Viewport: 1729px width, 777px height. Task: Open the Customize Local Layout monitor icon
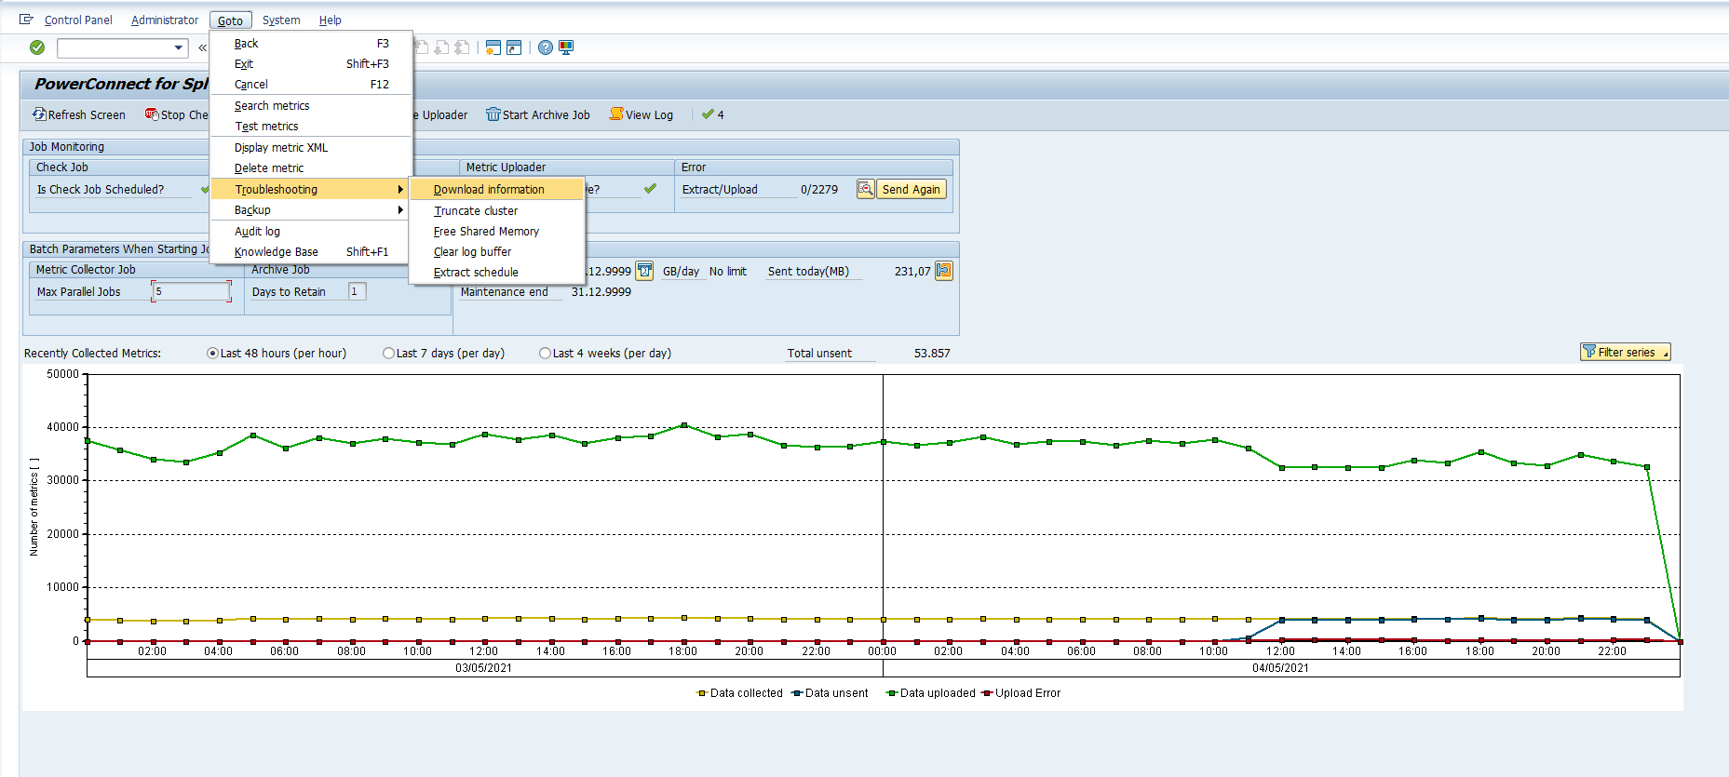tap(566, 47)
